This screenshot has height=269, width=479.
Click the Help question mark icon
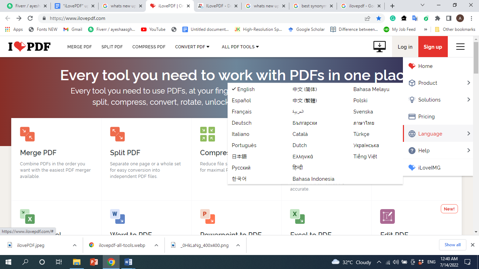coord(412,151)
